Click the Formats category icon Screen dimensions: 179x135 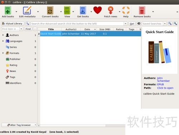click(x=8, y=53)
